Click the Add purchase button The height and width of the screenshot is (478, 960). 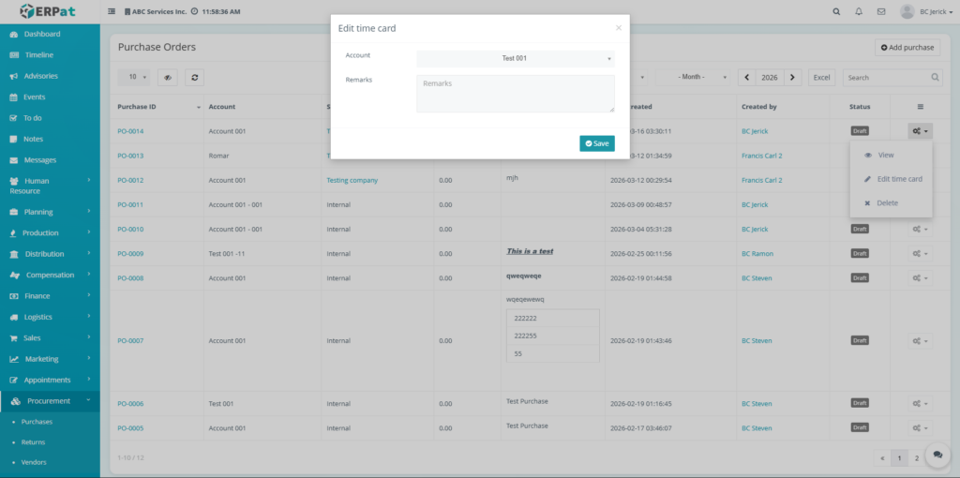(x=907, y=47)
